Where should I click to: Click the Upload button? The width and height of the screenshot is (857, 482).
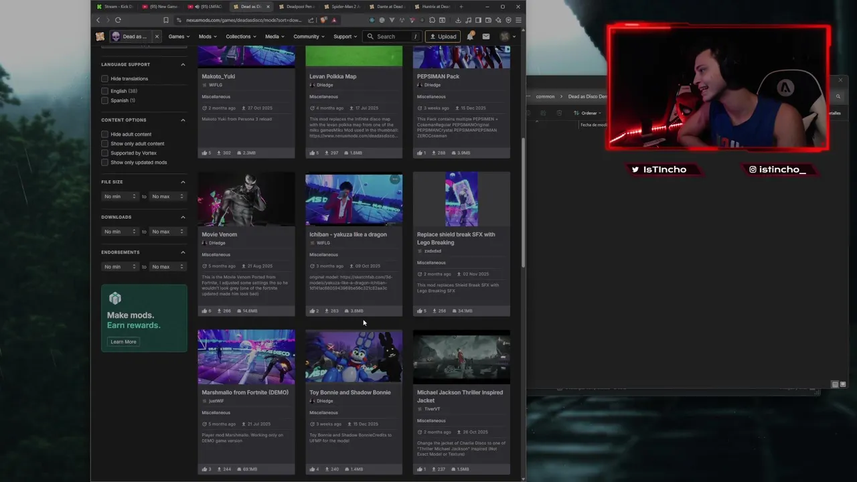(443, 36)
